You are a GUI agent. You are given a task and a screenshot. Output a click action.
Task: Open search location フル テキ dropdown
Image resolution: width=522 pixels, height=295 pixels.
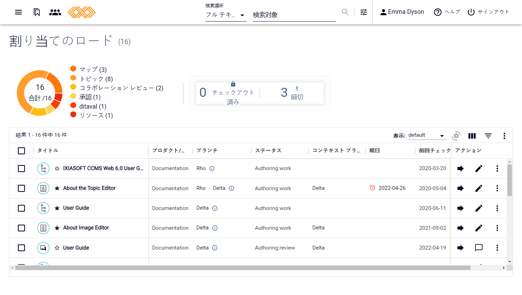226,15
